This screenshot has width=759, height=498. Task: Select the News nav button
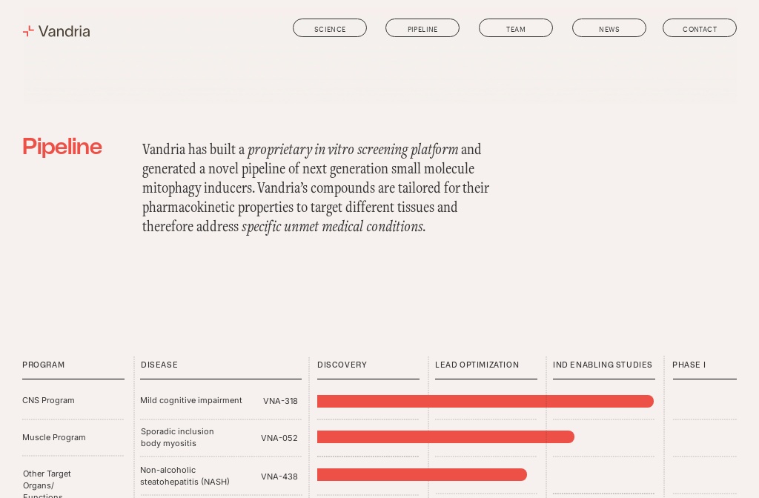pyautogui.click(x=609, y=29)
